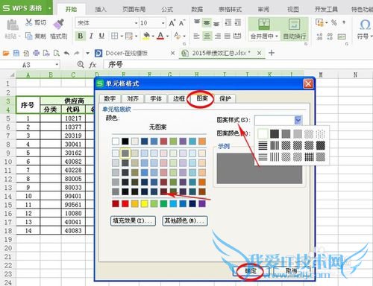Click the cell borders icon
The width and height of the screenshot is (373, 286).
coord(114,36)
